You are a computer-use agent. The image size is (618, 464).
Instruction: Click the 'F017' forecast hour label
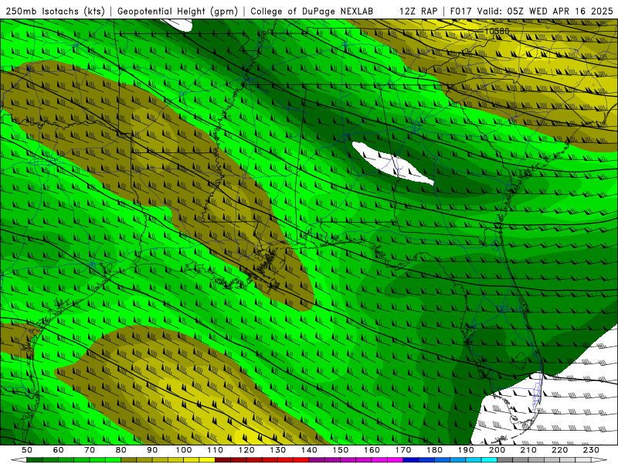pyautogui.click(x=460, y=11)
